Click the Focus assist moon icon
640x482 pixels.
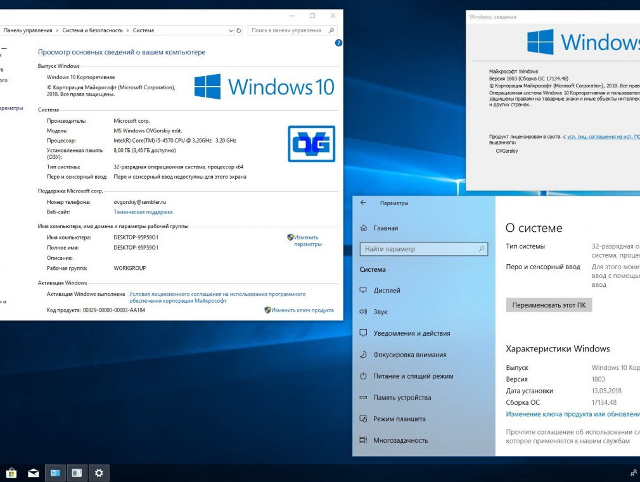(x=363, y=354)
